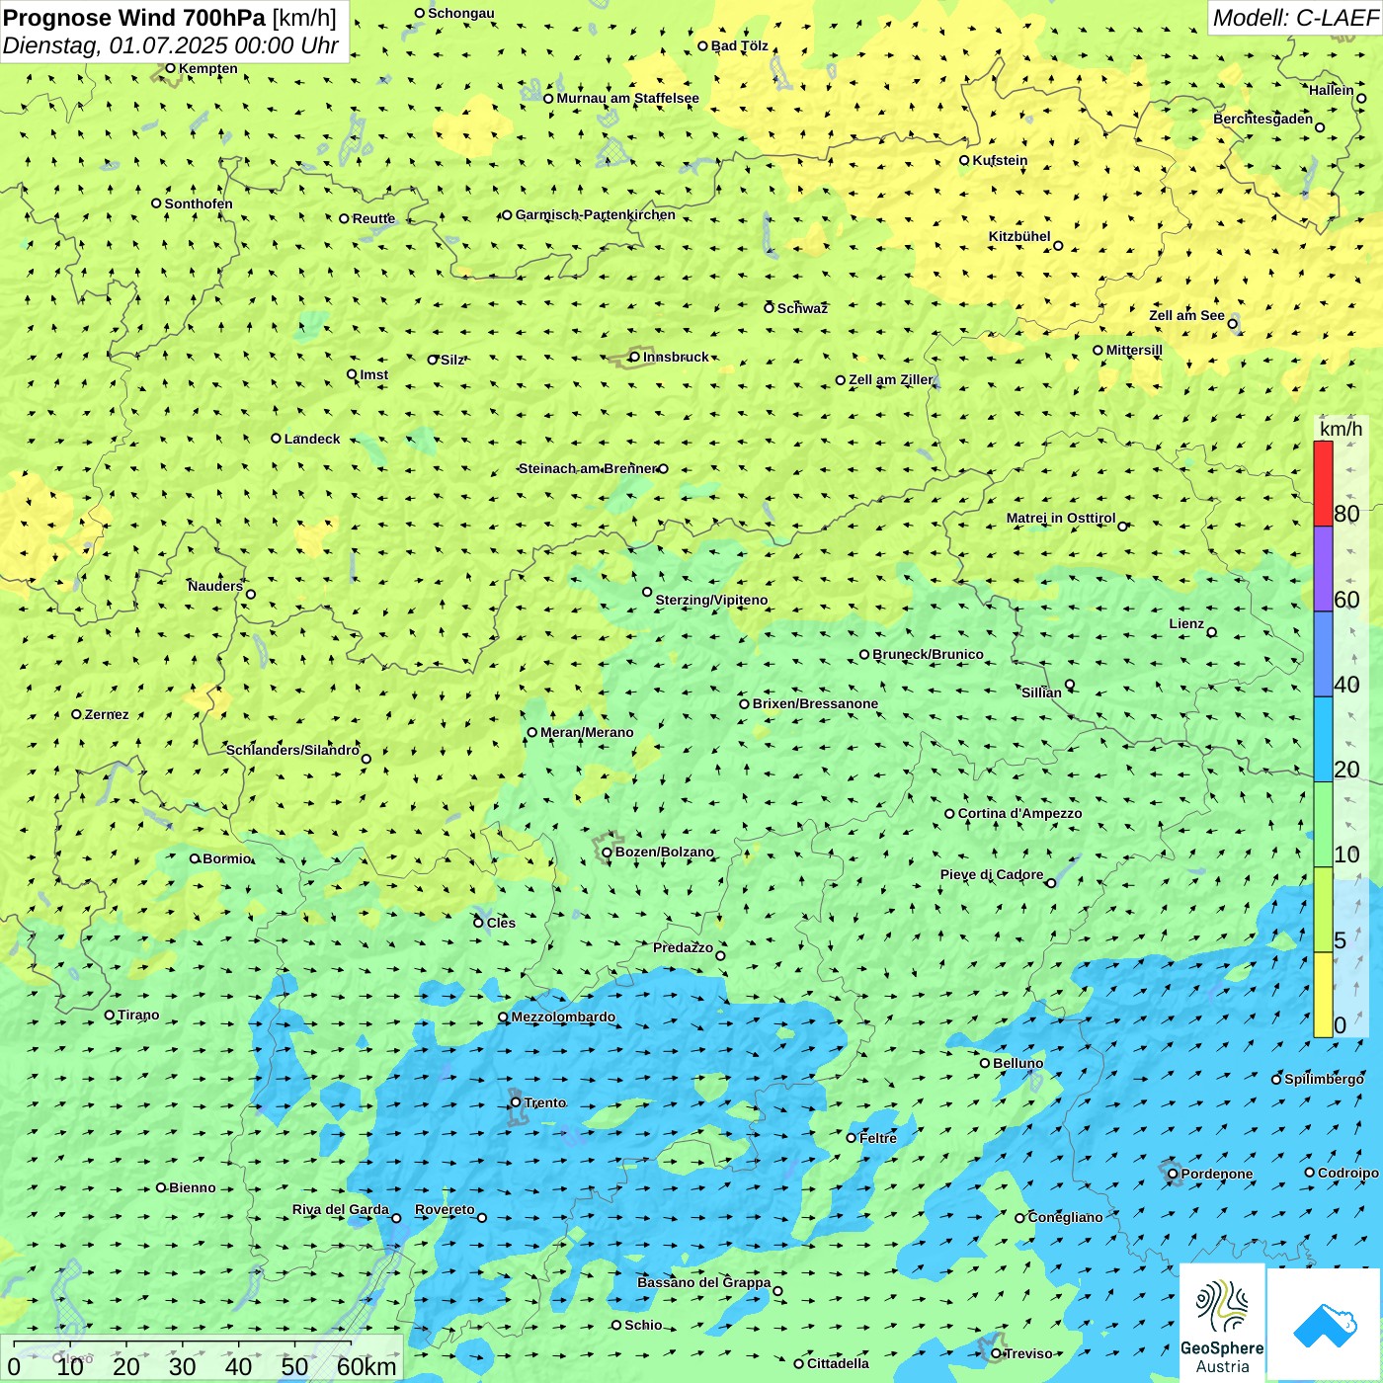Click the Matrei in Osttirol marker
The width and height of the screenshot is (1383, 1383).
pyautogui.click(x=1122, y=527)
